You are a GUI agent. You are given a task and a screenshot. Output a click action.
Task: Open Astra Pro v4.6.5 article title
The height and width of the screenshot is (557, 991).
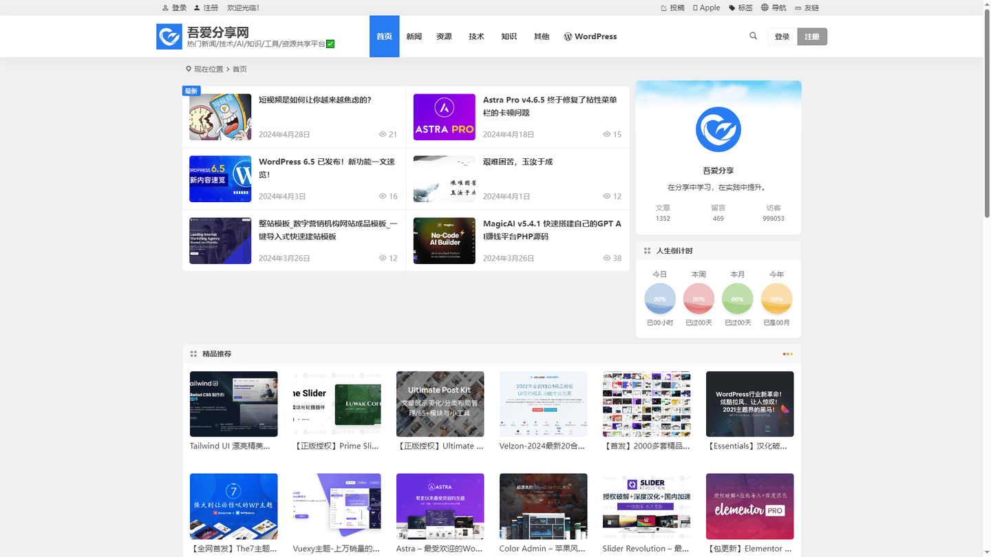[550, 106]
